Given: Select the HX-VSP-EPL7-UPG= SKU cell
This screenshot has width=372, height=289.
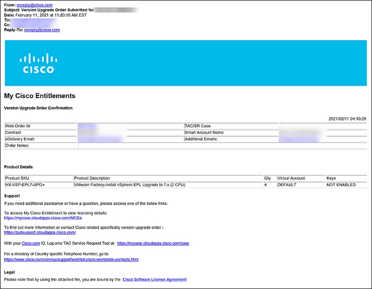Looking at the screenshot, I should pos(39,184).
